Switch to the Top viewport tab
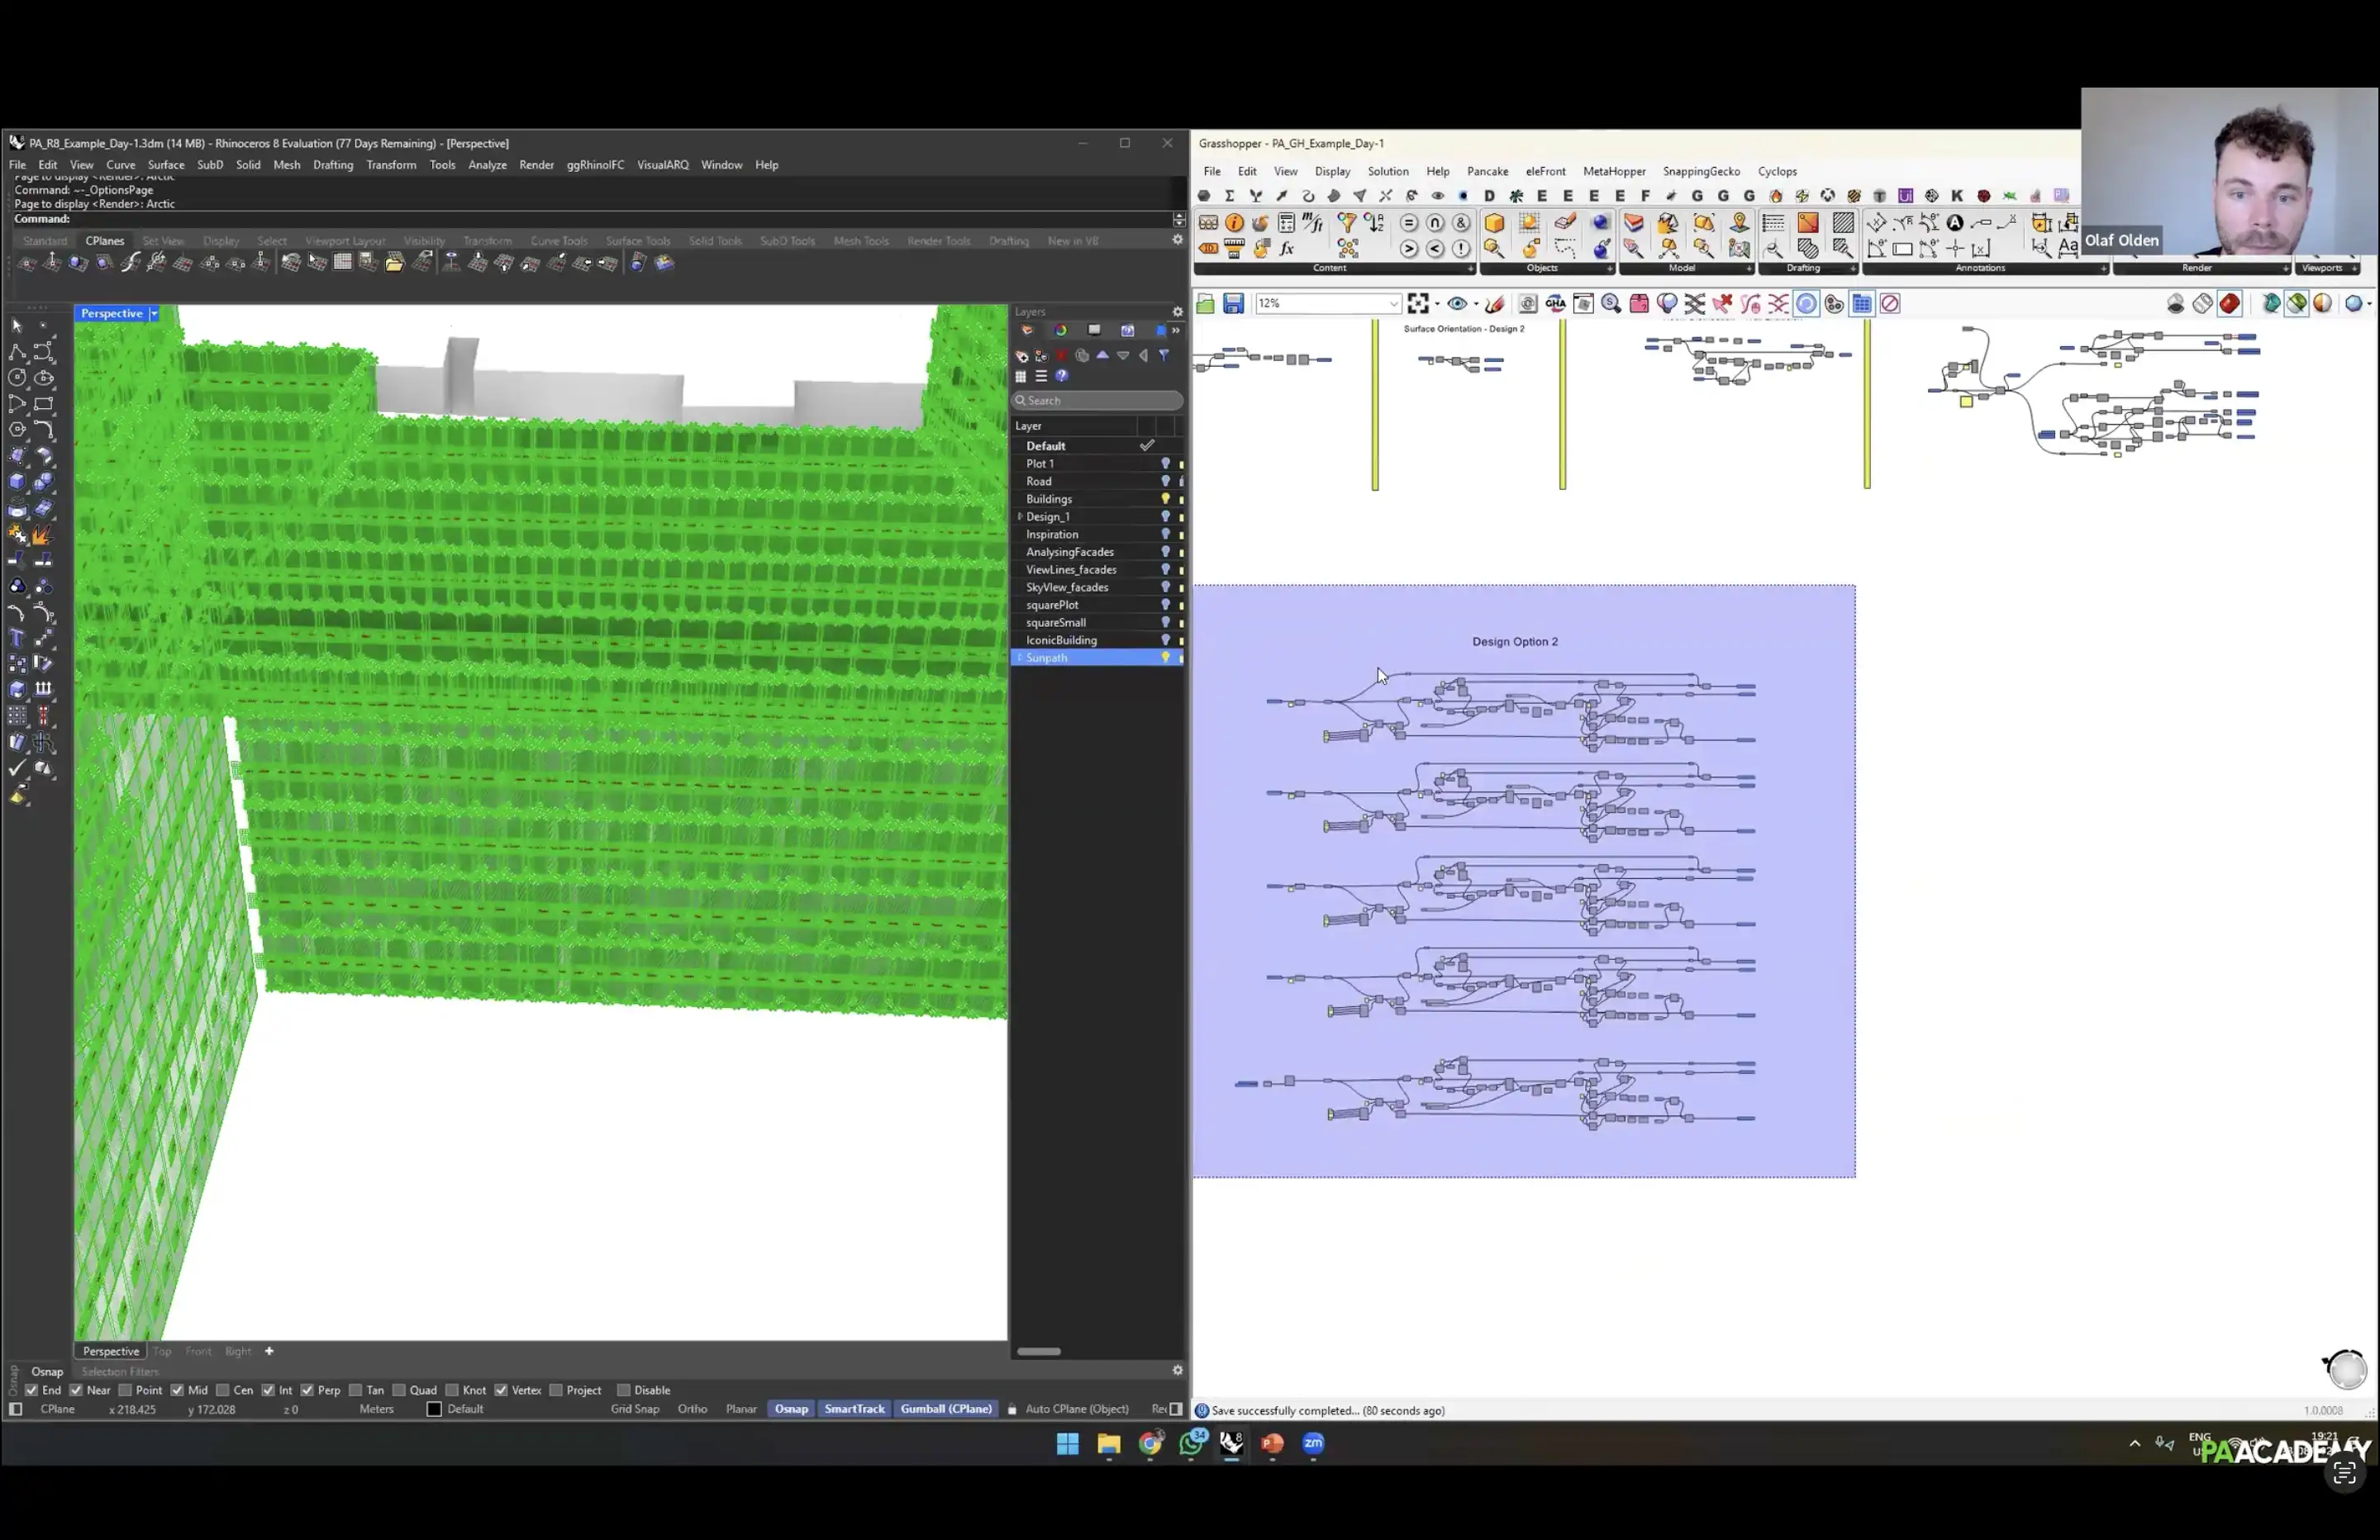This screenshot has height=1540, width=2380. coord(162,1352)
